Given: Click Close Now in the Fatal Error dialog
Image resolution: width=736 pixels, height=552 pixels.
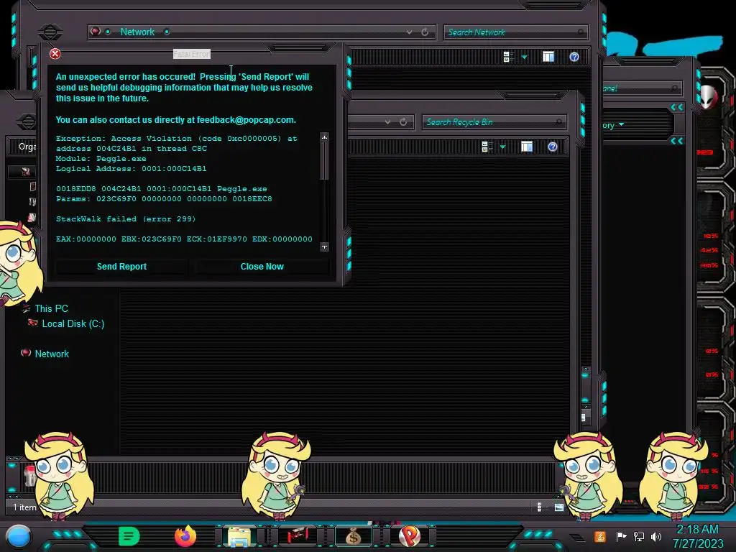Looking at the screenshot, I should (x=262, y=267).
